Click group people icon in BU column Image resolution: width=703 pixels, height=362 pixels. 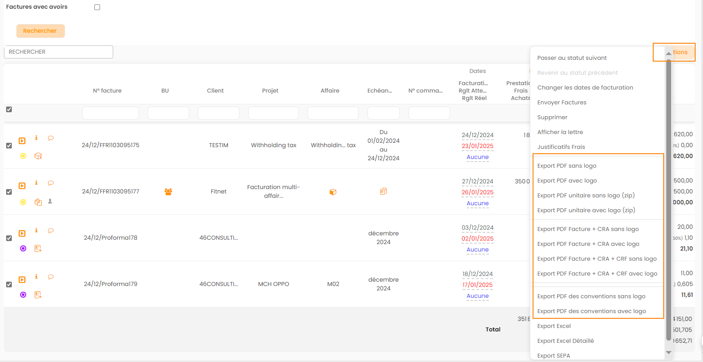click(168, 192)
